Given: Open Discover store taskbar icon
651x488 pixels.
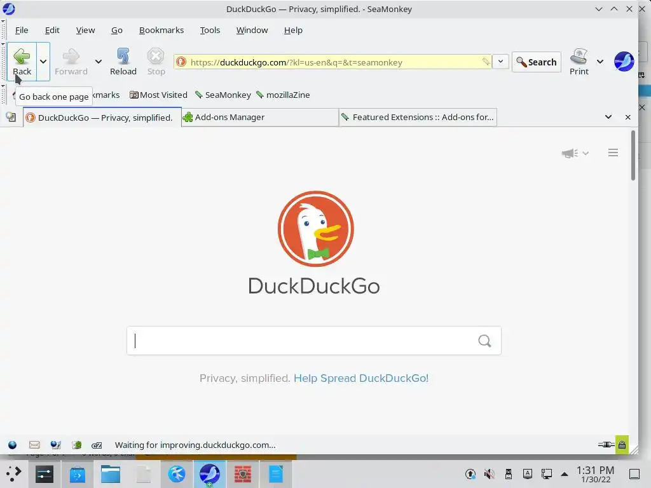Looking at the screenshot, I should [77, 474].
